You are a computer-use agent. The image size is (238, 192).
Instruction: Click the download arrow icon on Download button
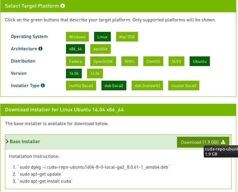click(x=223, y=142)
